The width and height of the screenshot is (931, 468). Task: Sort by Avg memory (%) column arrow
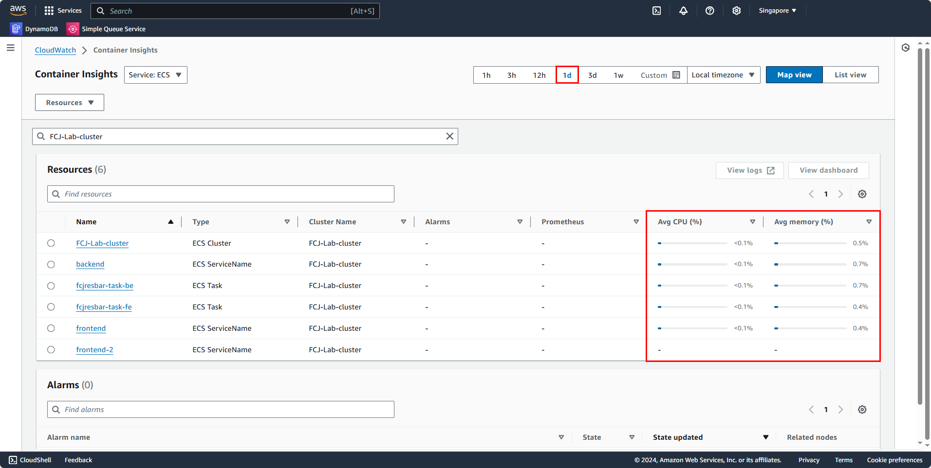869,222
